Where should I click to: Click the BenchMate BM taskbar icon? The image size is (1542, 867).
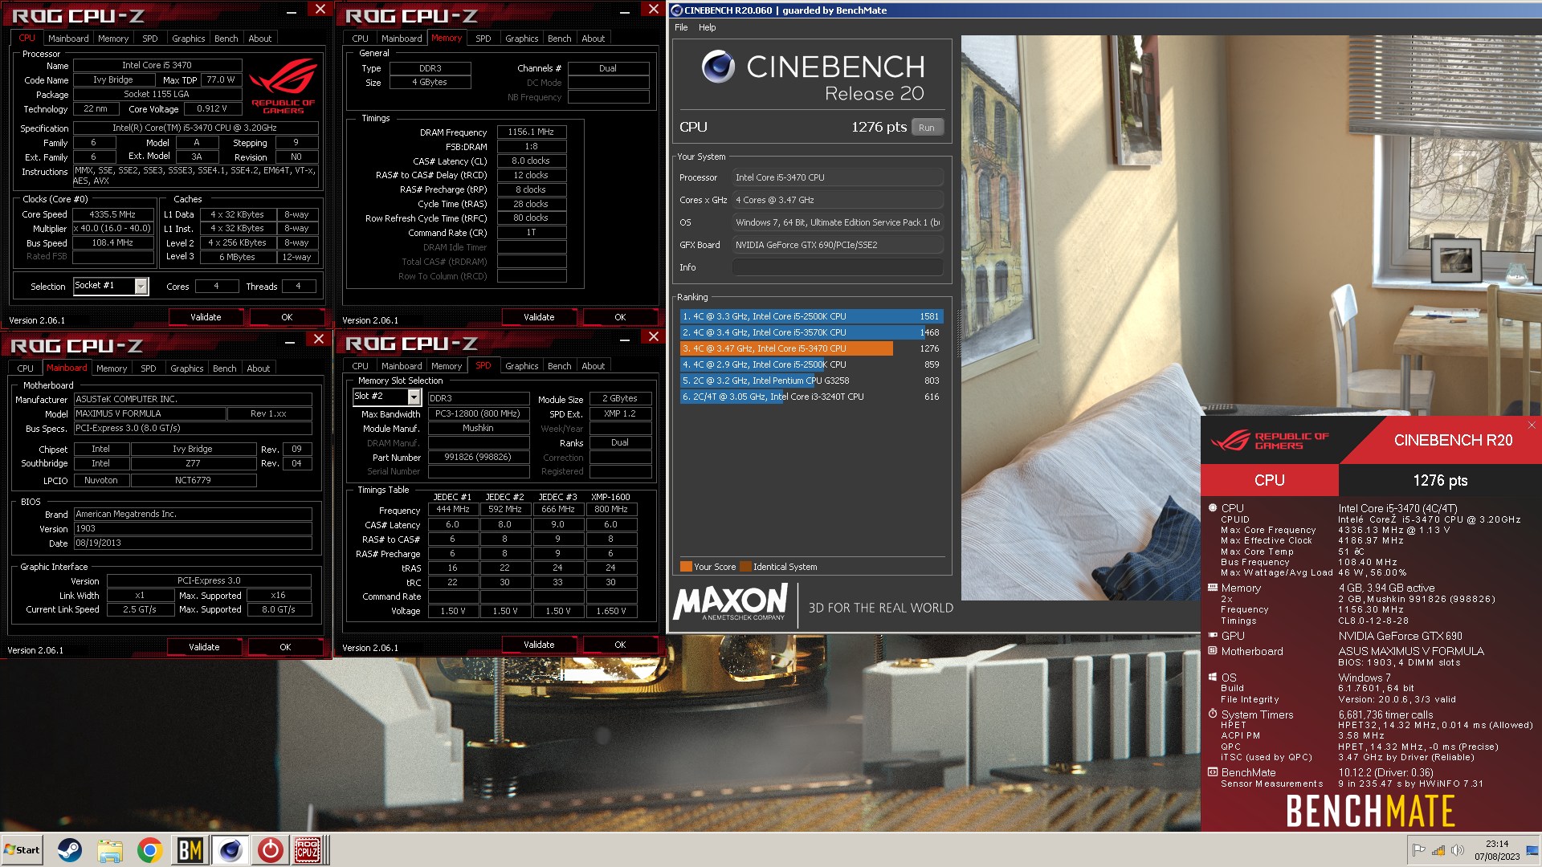(x=190, y=849)
